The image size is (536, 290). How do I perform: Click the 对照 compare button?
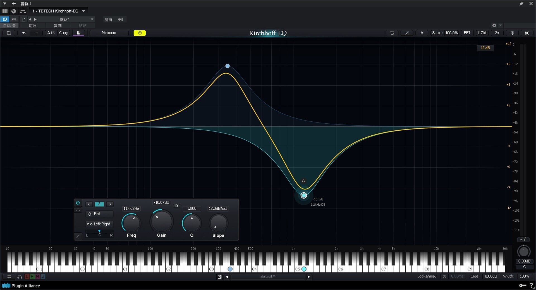[x=32, y=26]
